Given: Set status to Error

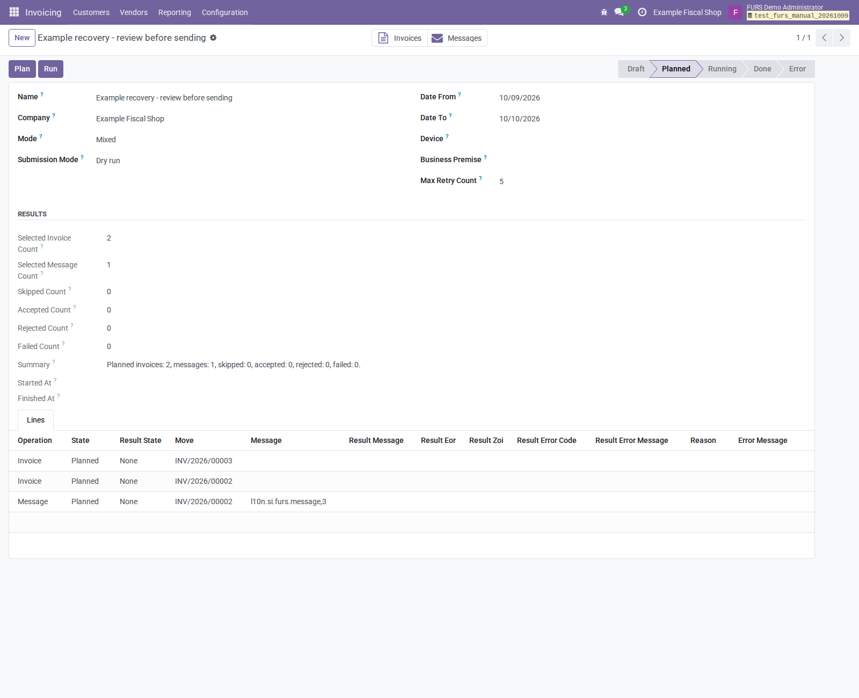Looking at the screenshot, I should (x=797, y=69).
